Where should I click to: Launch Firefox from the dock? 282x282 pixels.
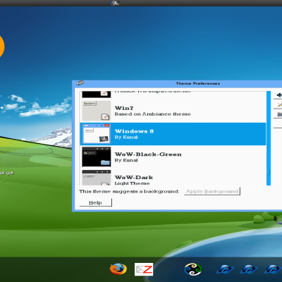[x=118, y=269]
